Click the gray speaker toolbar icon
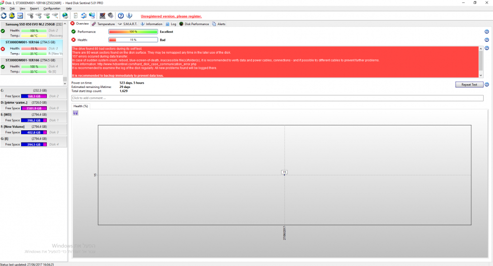 [110, 15]
